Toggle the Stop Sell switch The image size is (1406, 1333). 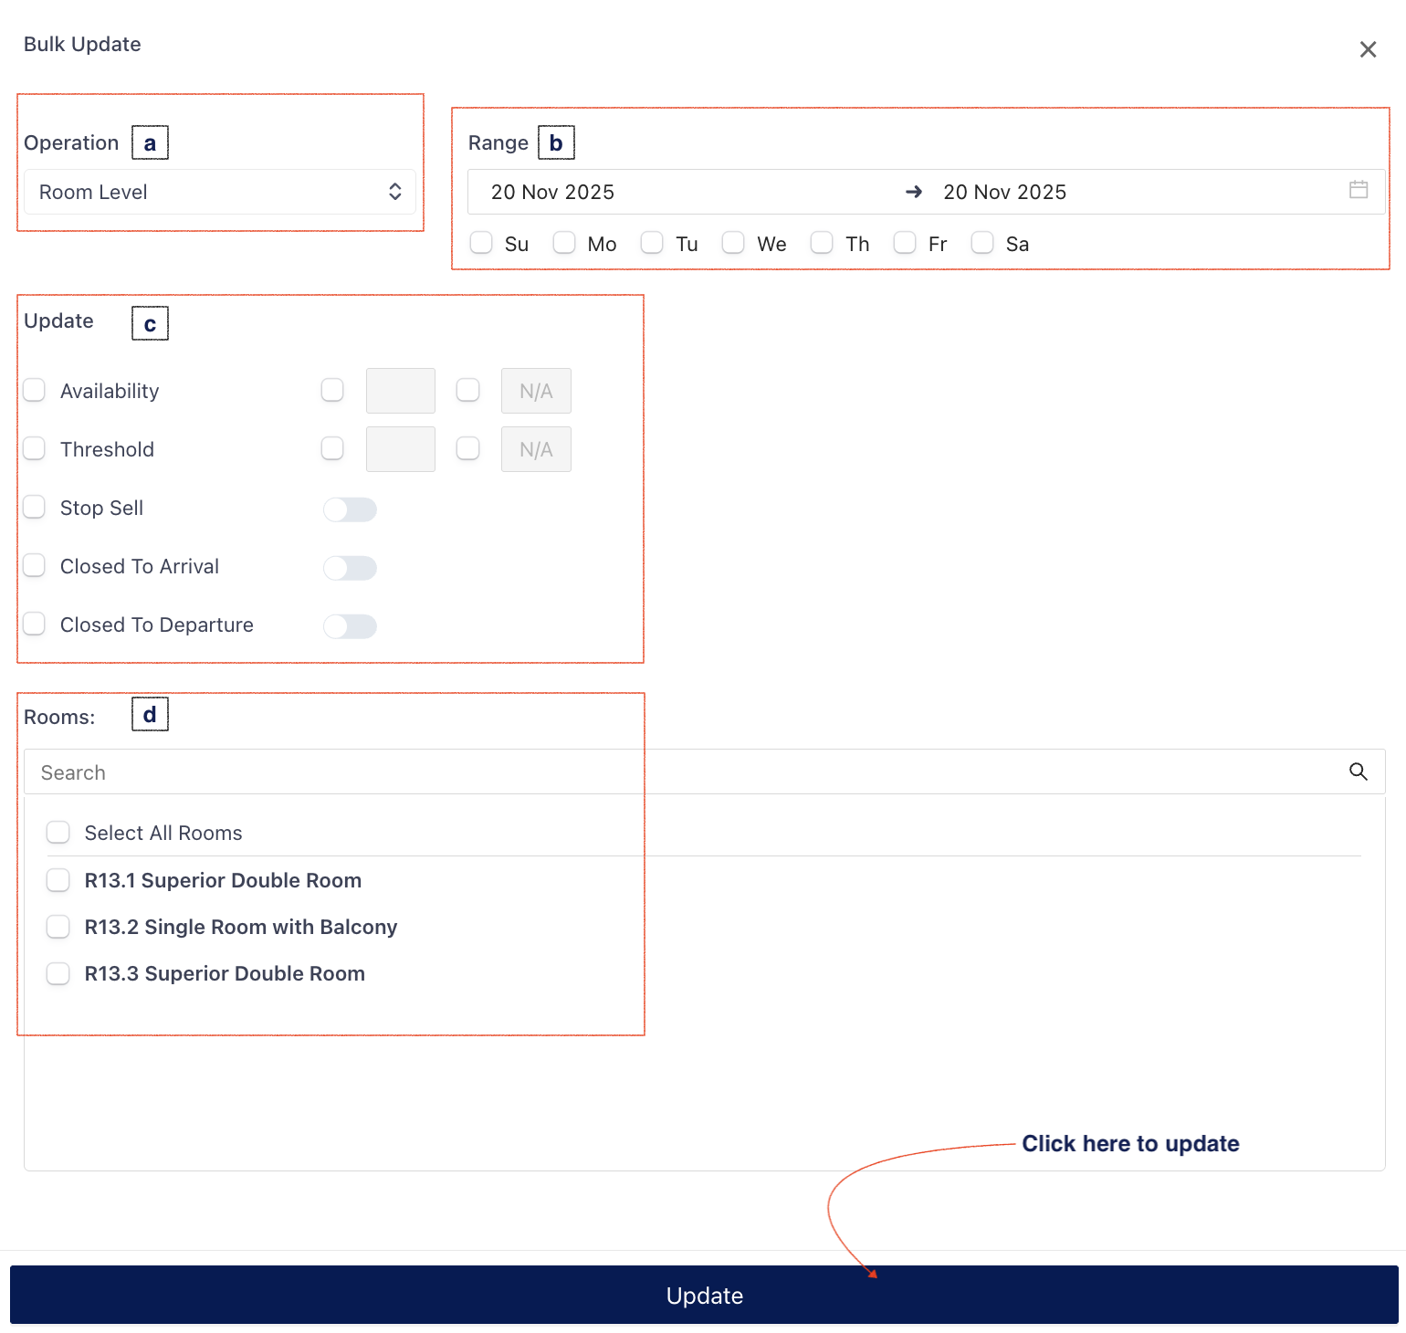350,509
